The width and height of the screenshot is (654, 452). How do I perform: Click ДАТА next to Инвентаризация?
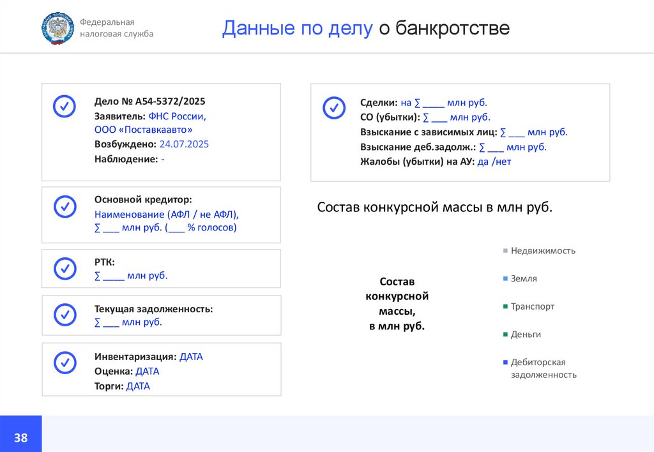191,357
